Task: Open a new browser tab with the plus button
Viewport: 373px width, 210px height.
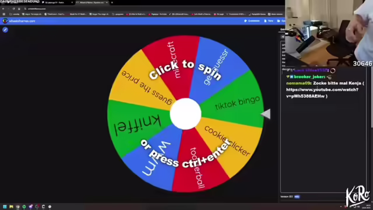Action: coord(112,2)
